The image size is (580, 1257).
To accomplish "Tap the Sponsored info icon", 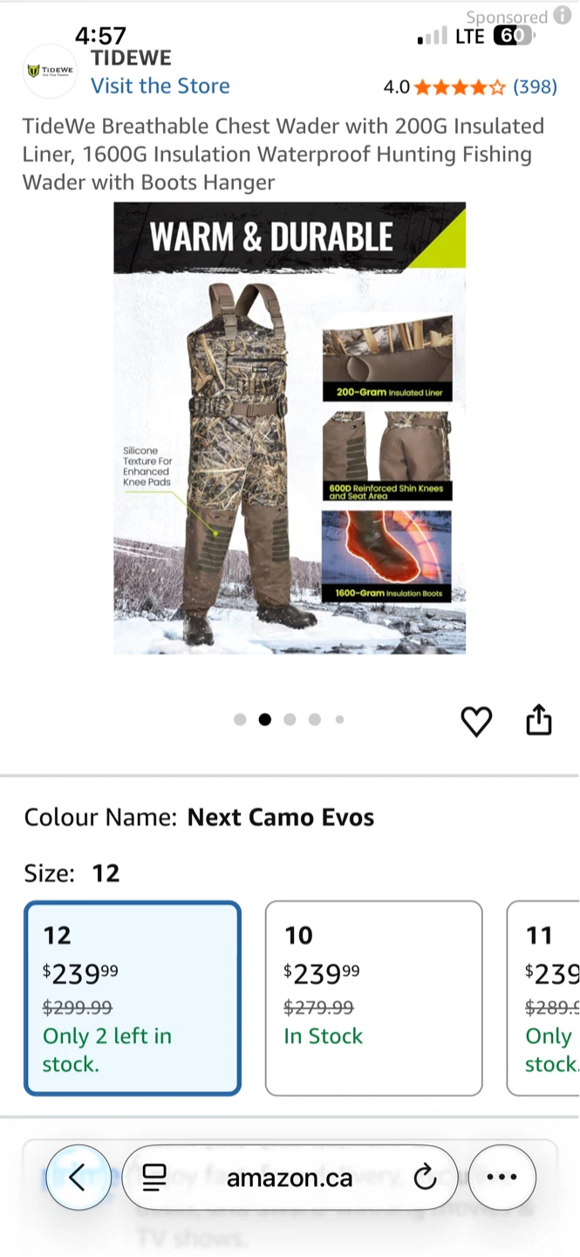I will pyautogui.click(x=563, y=15).
